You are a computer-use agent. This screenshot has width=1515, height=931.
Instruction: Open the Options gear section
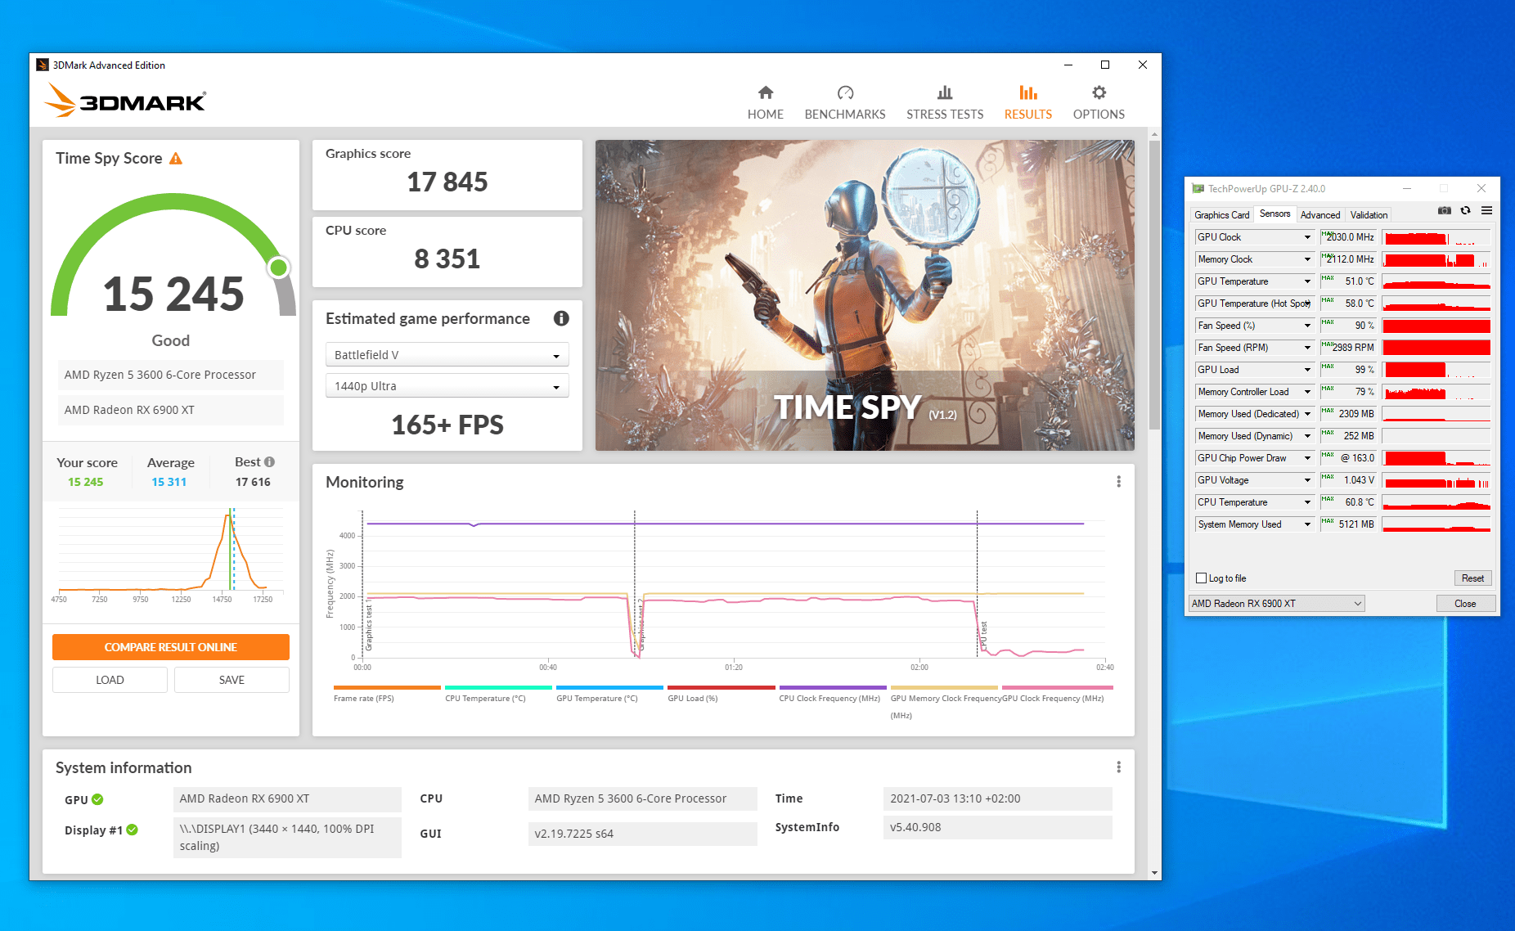[x=1099, y=102]
